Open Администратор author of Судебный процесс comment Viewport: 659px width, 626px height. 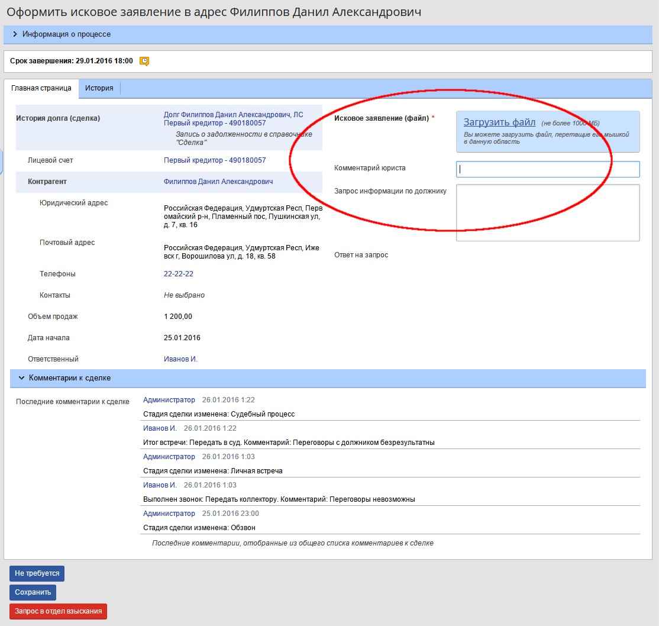(x=169, y=400)
